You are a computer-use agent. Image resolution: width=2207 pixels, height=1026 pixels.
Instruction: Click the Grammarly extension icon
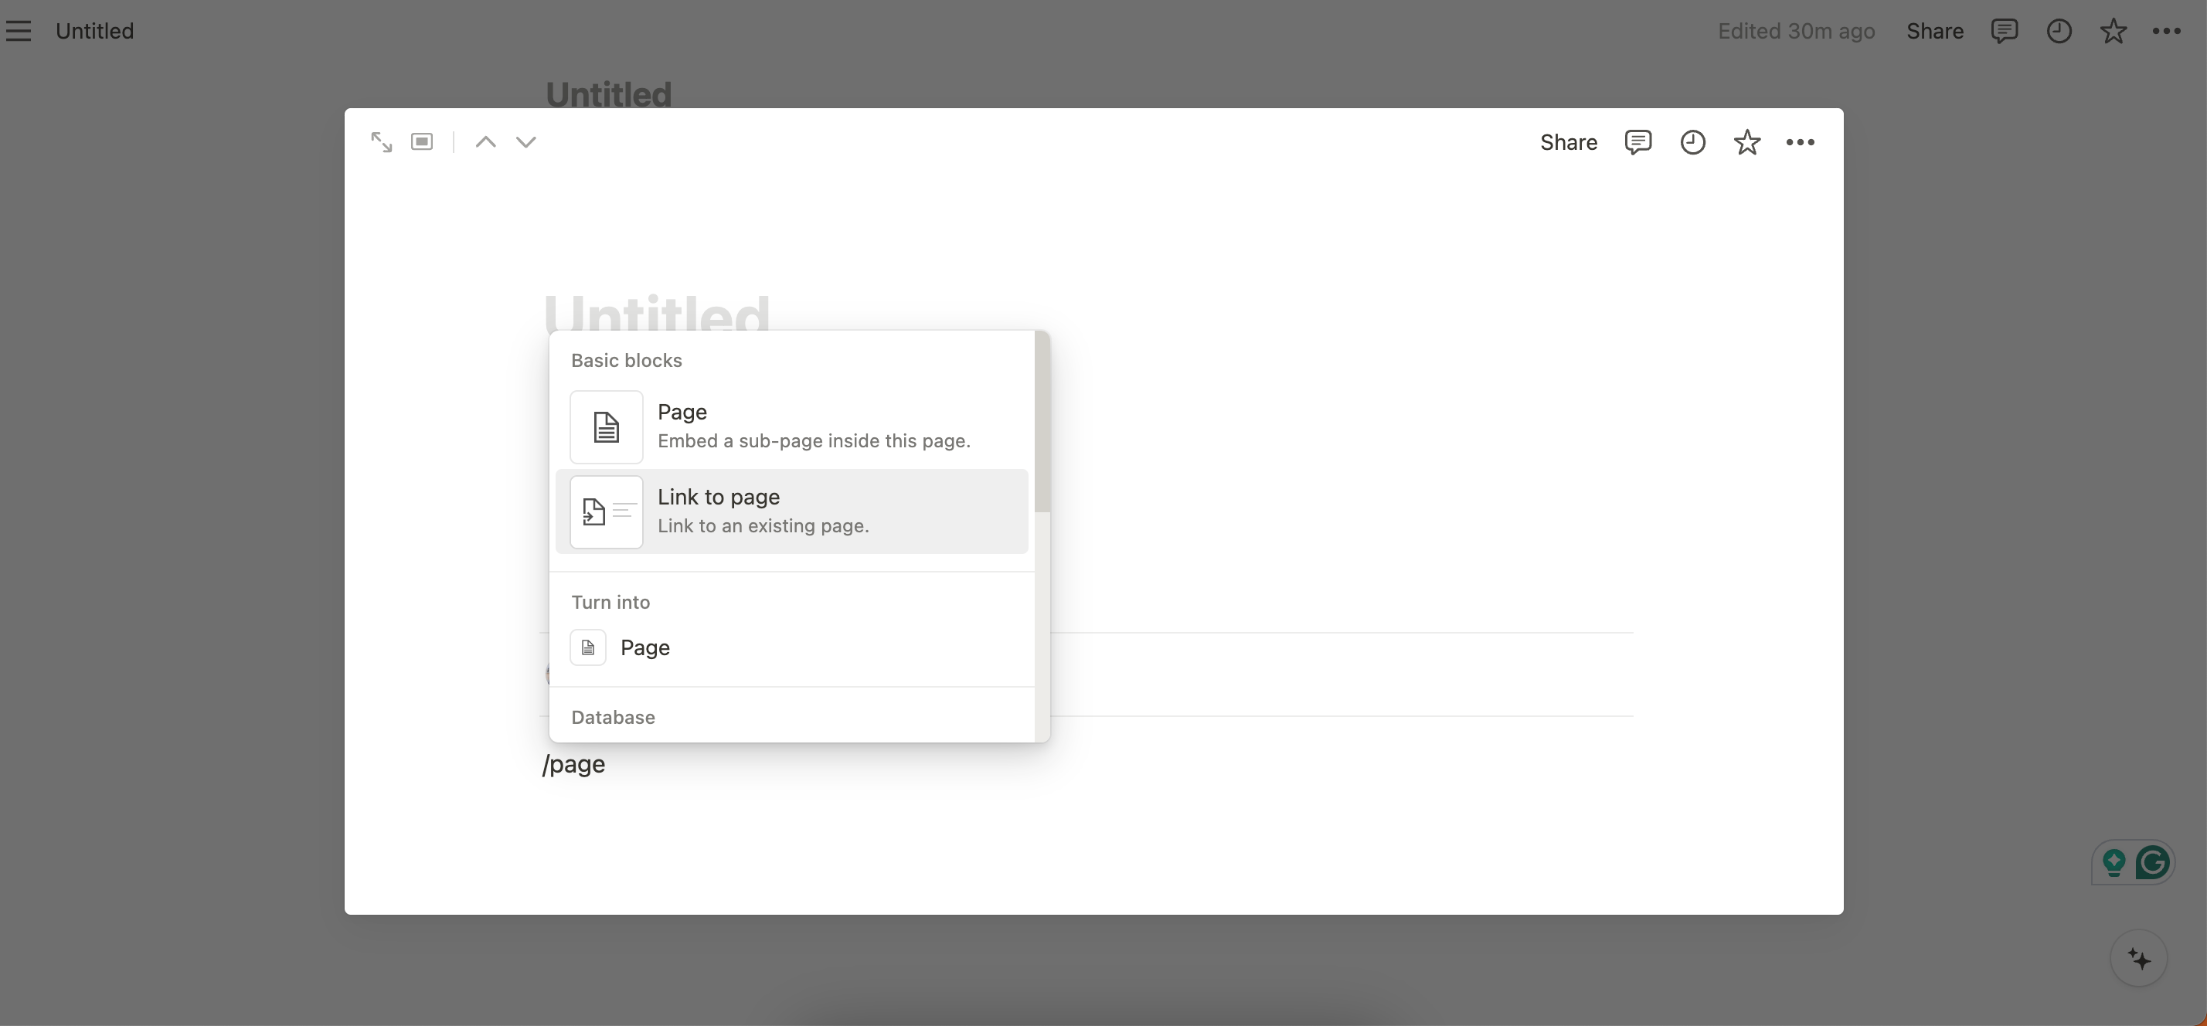(x=2152, y=861)
